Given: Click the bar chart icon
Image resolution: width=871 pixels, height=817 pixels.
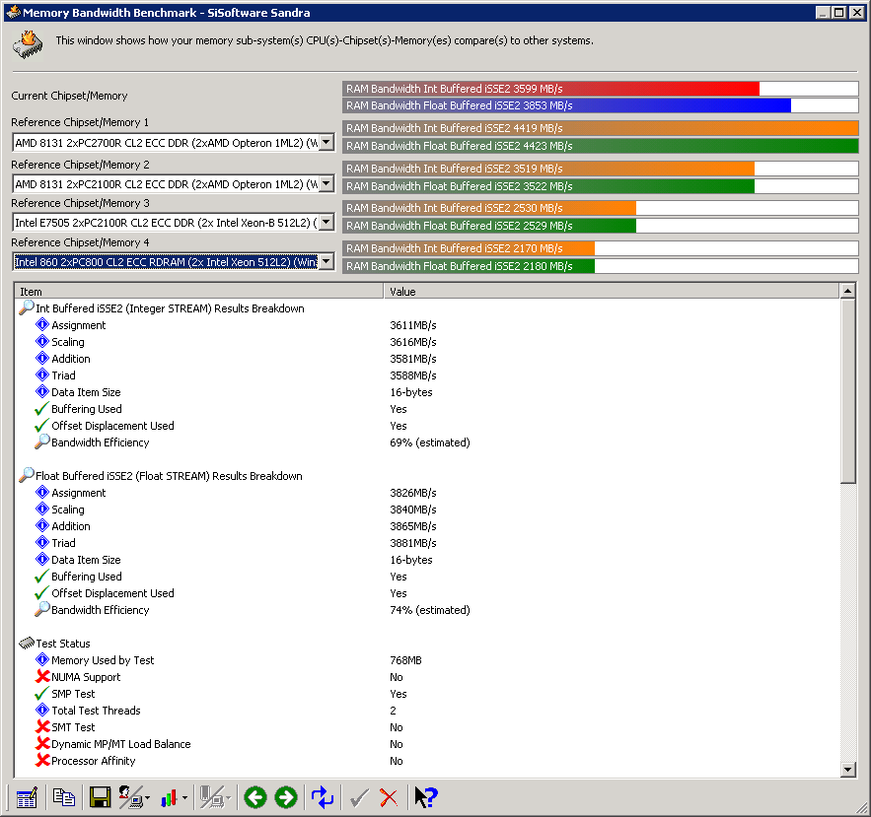Looking at the screenshot, I should tap(169, 797).
